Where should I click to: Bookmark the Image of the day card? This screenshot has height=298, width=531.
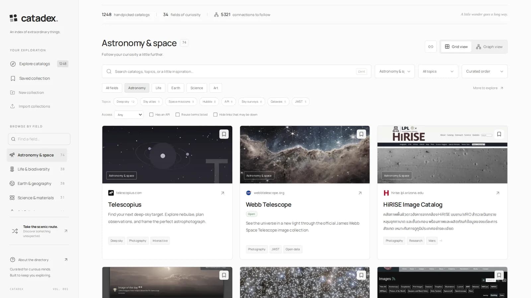click(x=224, y=275)
